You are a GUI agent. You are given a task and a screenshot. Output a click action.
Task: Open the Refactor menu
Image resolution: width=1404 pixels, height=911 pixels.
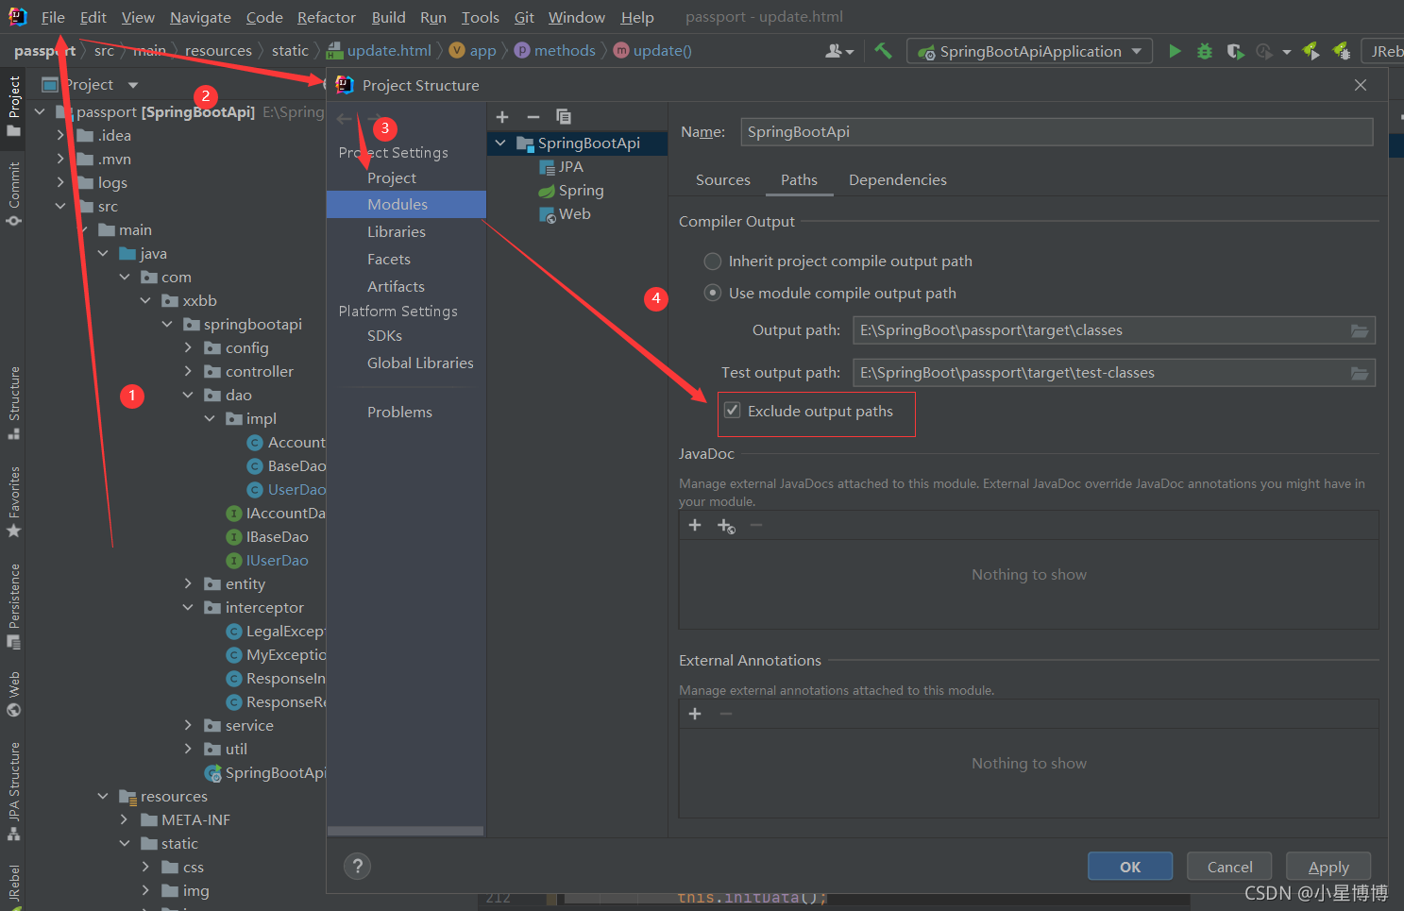click(327, 17)
